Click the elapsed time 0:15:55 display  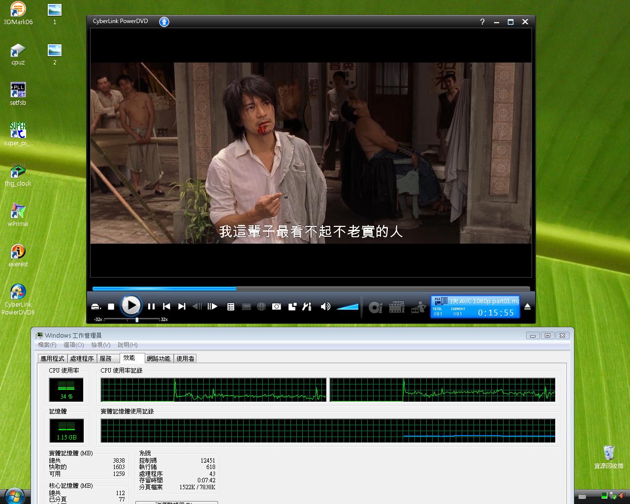[x=496, y=313]
